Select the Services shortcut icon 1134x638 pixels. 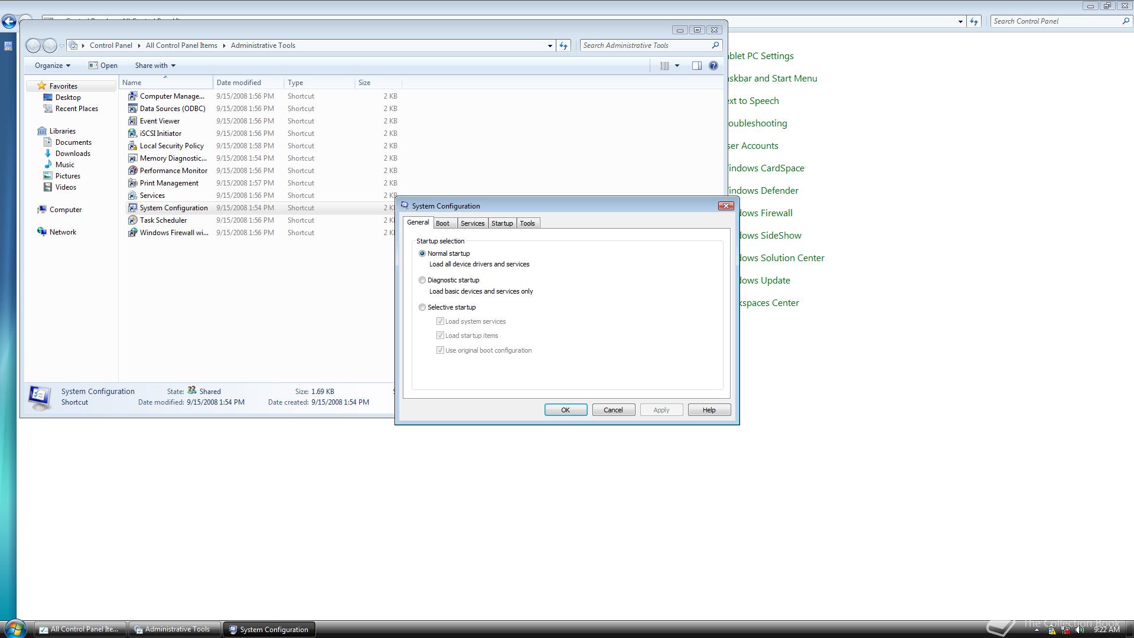click(133, 195)
